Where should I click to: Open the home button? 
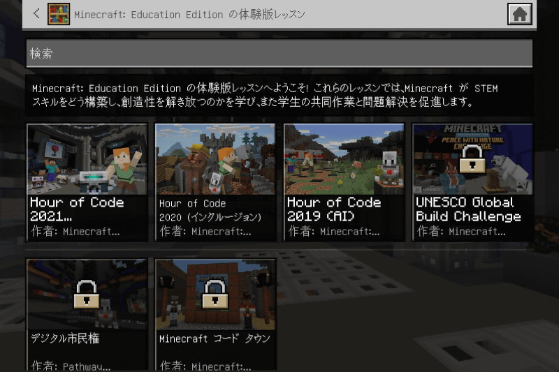(x=519, y=14)
